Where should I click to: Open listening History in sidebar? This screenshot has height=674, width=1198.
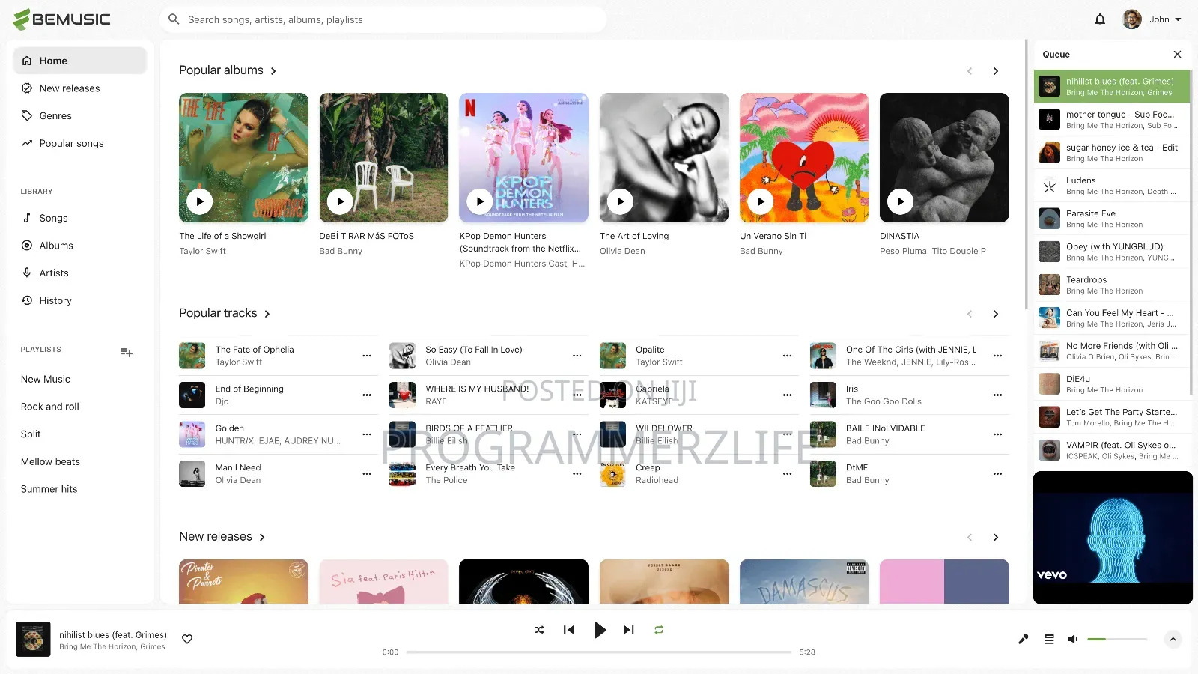click(x=79, y=300)
